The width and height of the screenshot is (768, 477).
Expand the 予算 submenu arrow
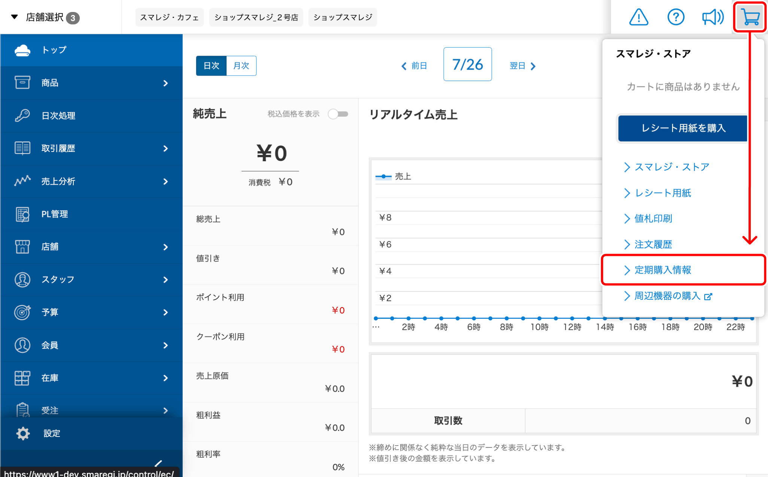[x=166, y=312]
